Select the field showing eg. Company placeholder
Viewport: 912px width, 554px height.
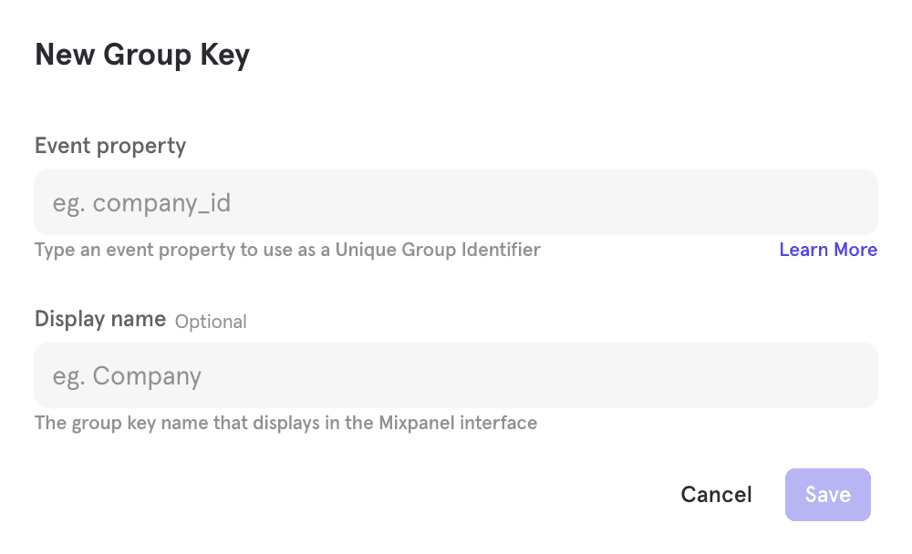[x=456, y=375]
